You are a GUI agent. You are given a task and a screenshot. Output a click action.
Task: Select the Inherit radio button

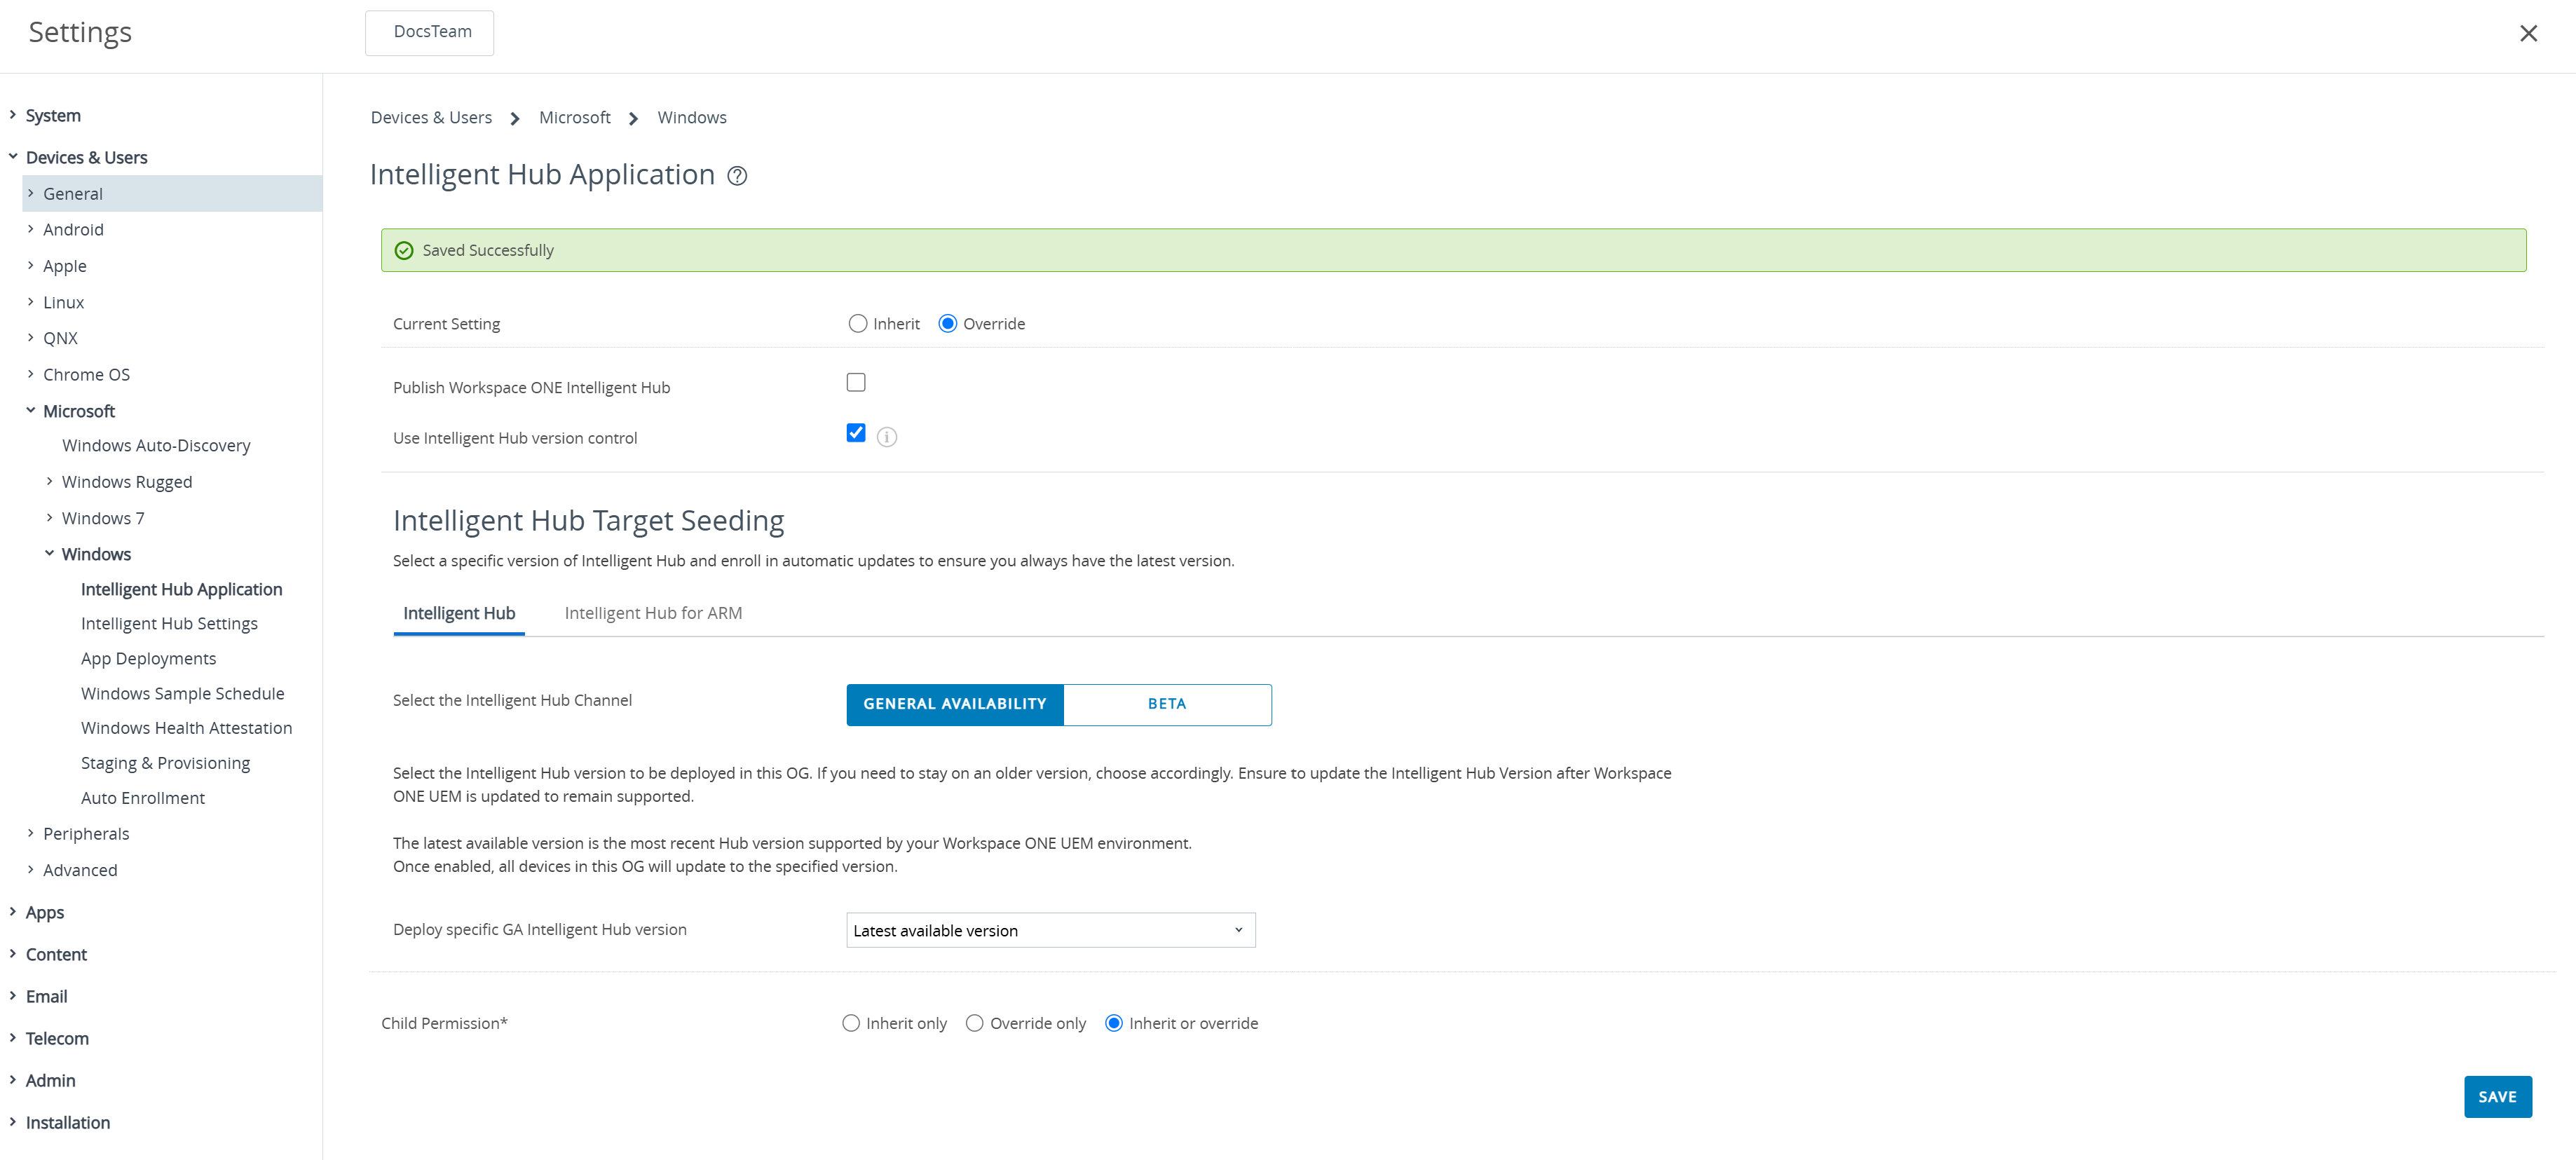[858, 324]
